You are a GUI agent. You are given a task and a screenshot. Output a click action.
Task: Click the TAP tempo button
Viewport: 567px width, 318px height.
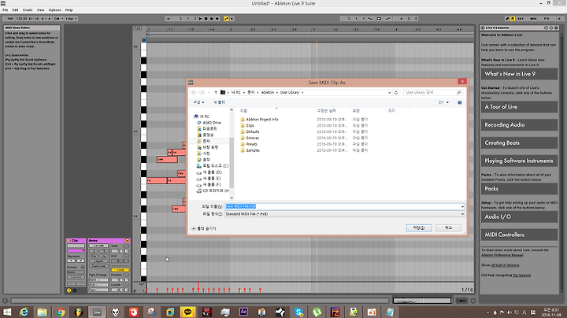point(10,18)
